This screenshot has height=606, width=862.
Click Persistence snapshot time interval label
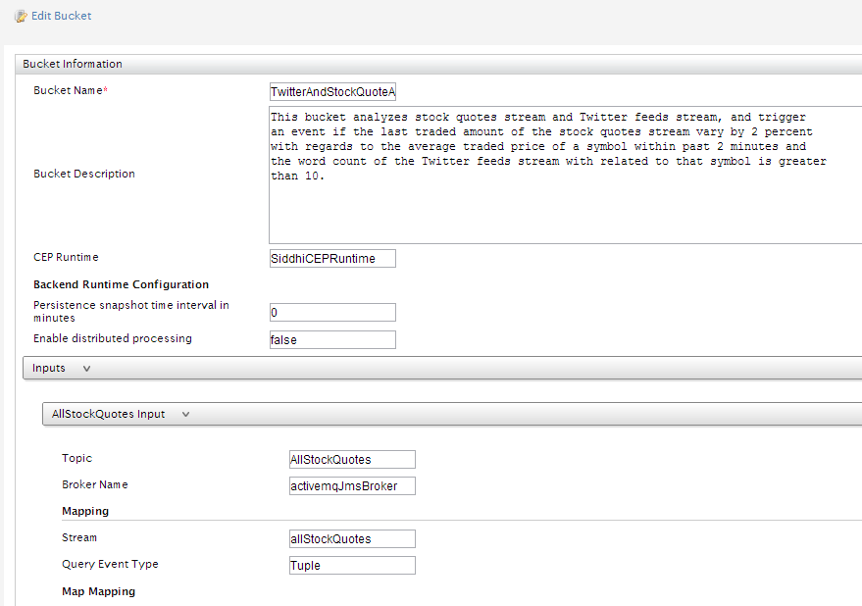[131, 311]
